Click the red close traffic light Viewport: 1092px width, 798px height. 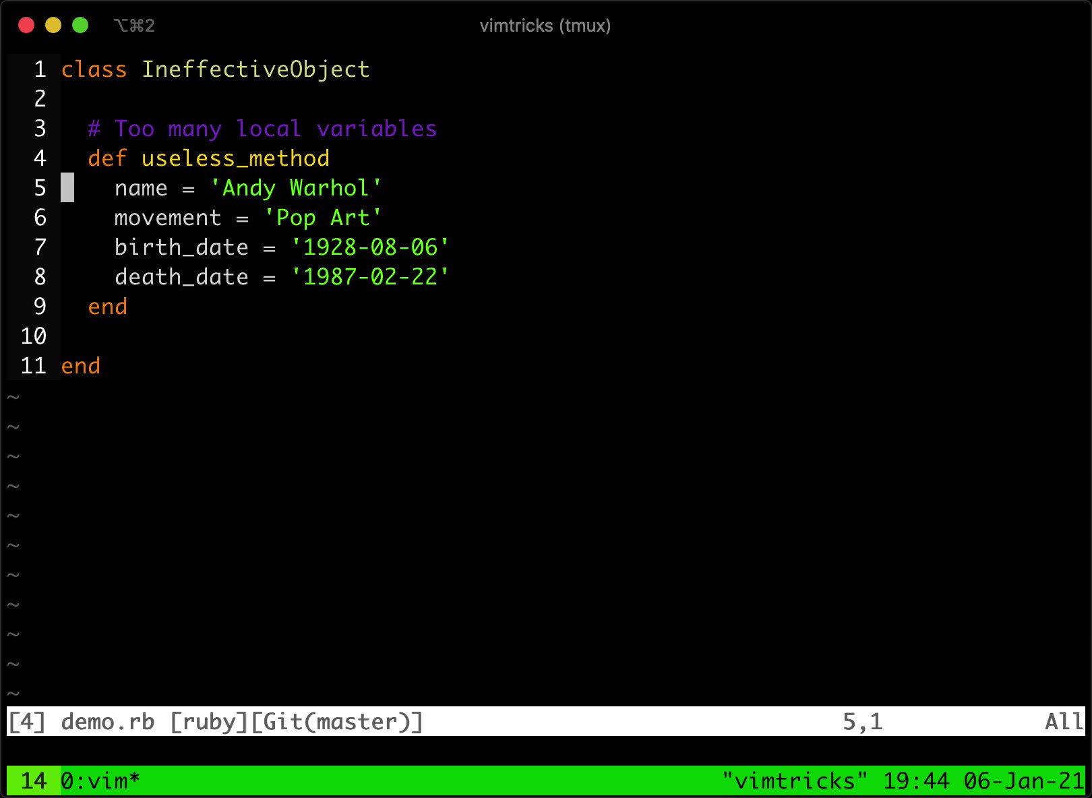click(26, 25)
